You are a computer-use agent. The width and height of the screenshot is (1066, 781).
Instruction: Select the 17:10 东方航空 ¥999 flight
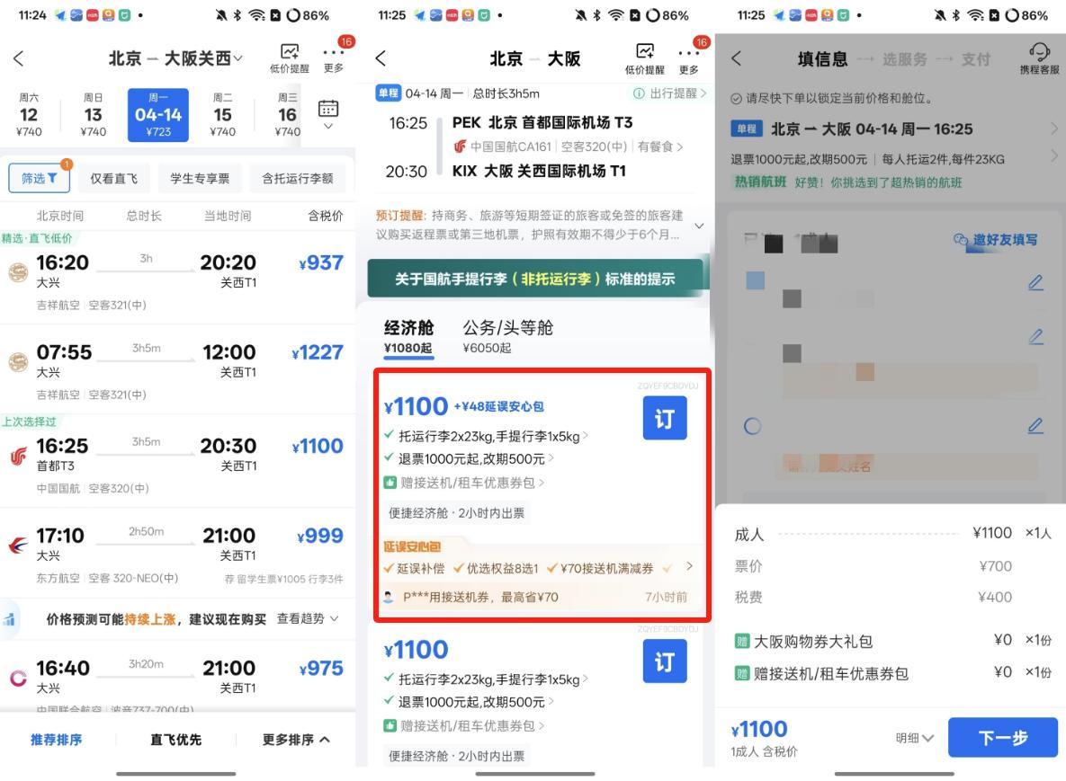[x=178, y=554]
